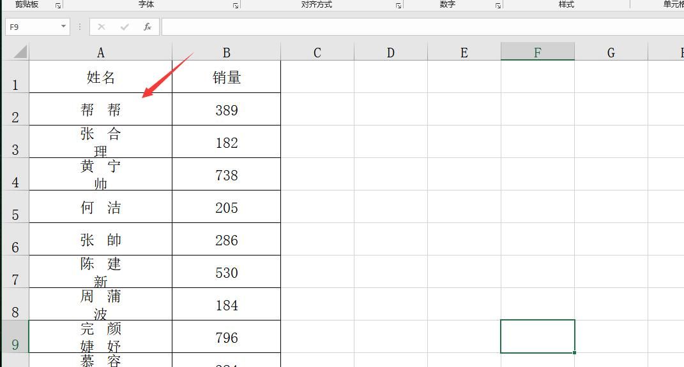Select column F header
The image size is (684, 367).
click(x=538, y=51)
